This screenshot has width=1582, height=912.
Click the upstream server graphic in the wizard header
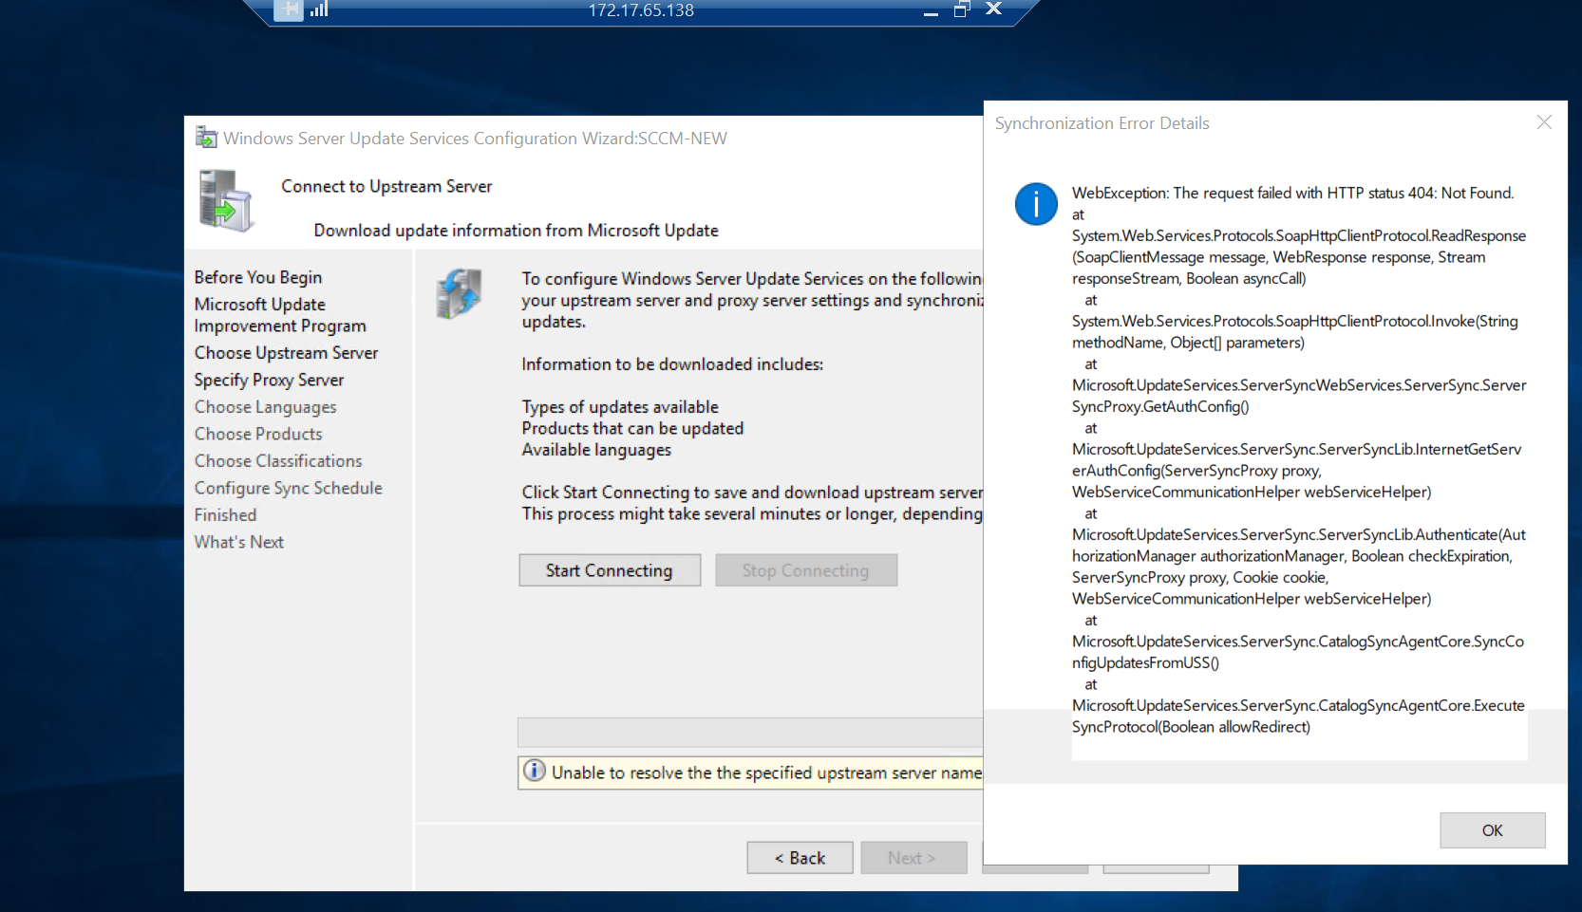(x=225, y=200)
